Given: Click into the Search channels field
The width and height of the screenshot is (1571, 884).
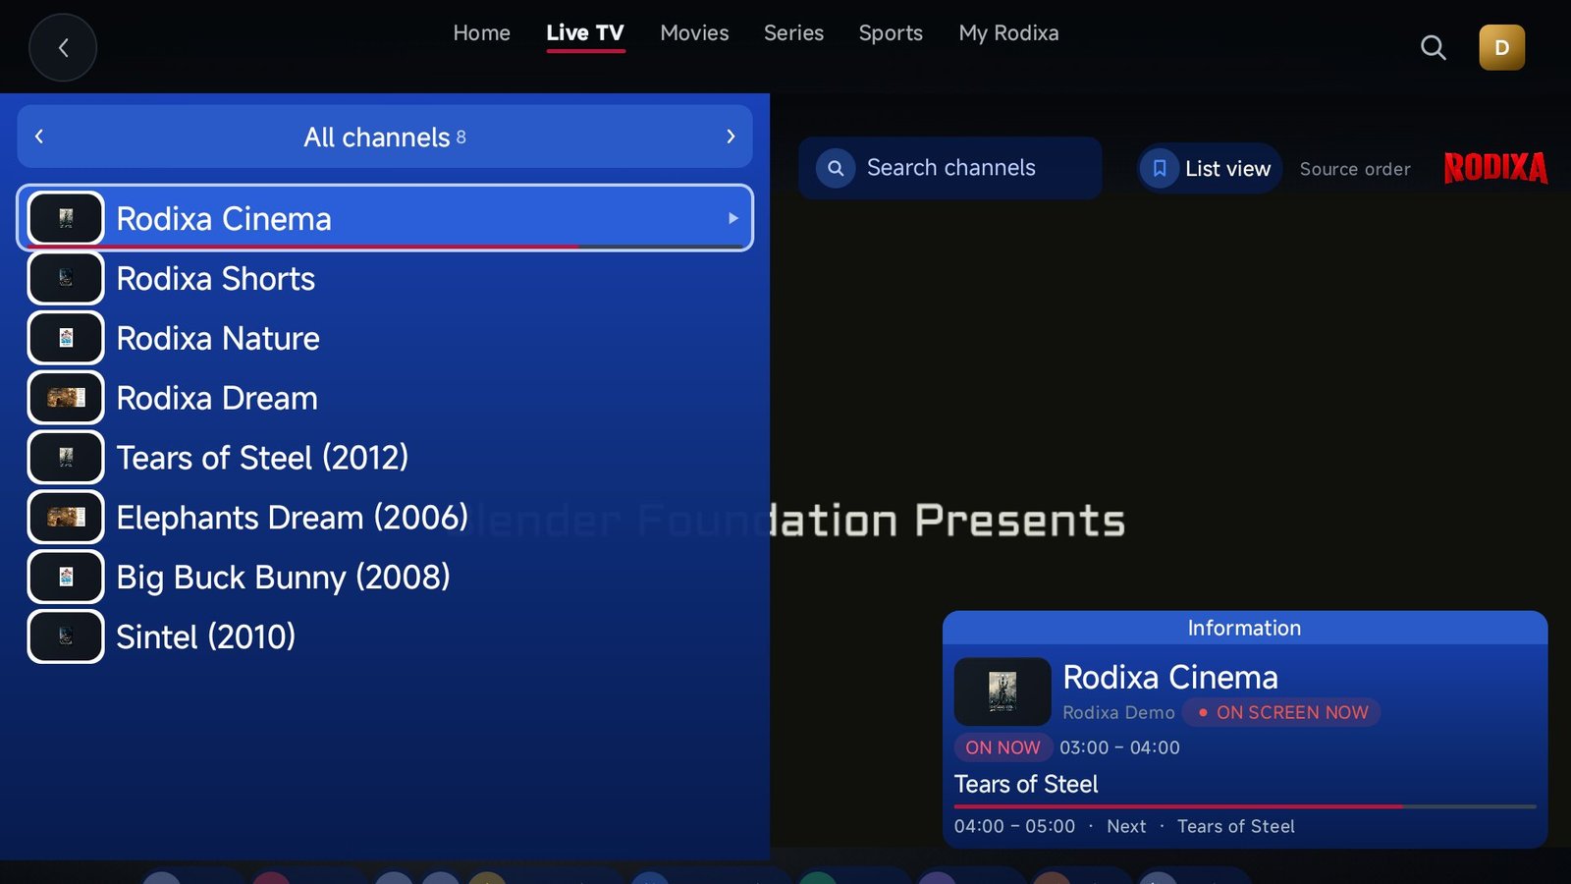Looking at the screenshot, I should [949, 168].
